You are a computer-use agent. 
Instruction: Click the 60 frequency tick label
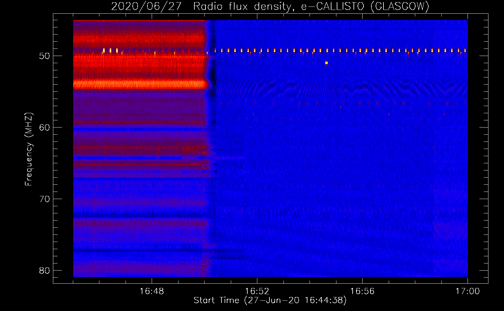pyautogui.click(x=45, y=128)
